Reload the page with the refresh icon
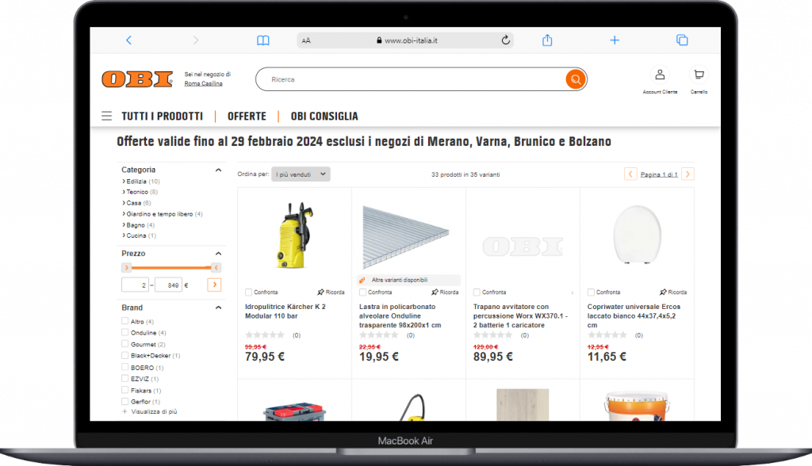Image resolution: width=812 pixels, height=466 pixels. 505,40
